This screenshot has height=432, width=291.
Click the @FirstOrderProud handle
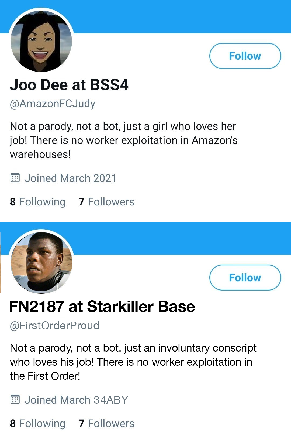(55, 325)
